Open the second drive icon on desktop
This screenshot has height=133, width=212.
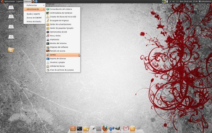pos(11,17)
